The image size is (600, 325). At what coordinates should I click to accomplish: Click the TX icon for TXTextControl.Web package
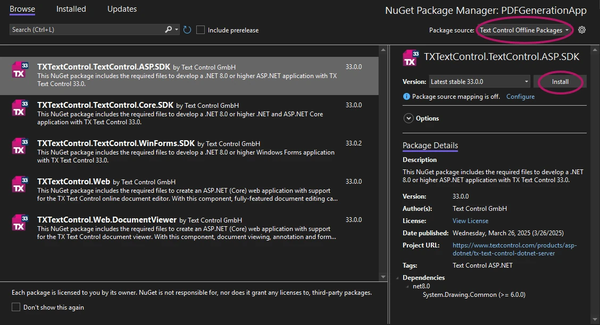tap(20, 184)
